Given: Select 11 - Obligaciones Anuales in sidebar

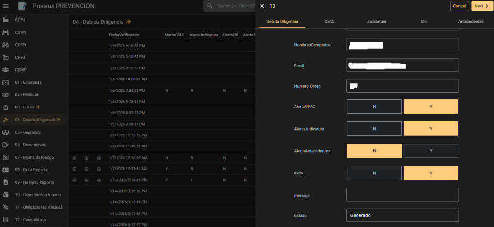Looking at the screenshot, I should point(39,207).
